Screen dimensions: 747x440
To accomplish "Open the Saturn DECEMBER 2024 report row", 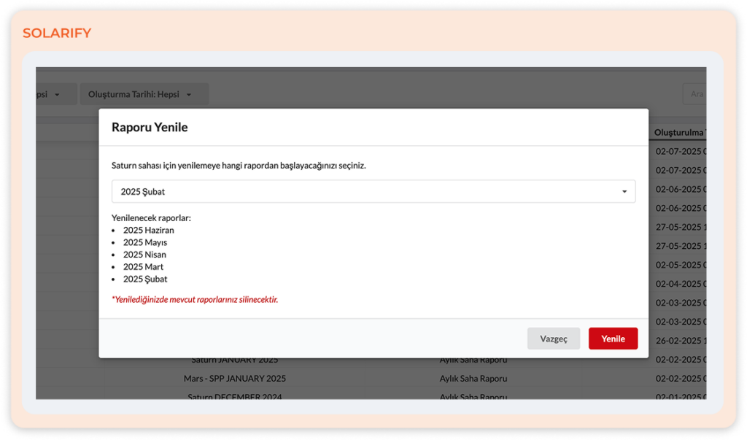I will 234,395.
